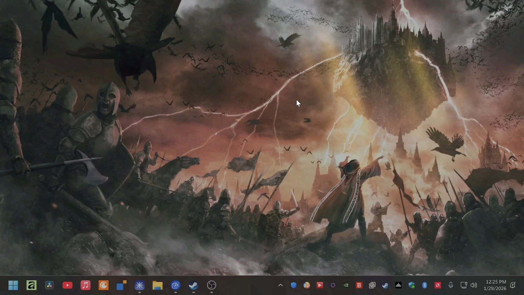Screen dimensions: 524x295
Task: Open the red 'B' tray icon
Action: pyautogui.click(x=359, y=285)
